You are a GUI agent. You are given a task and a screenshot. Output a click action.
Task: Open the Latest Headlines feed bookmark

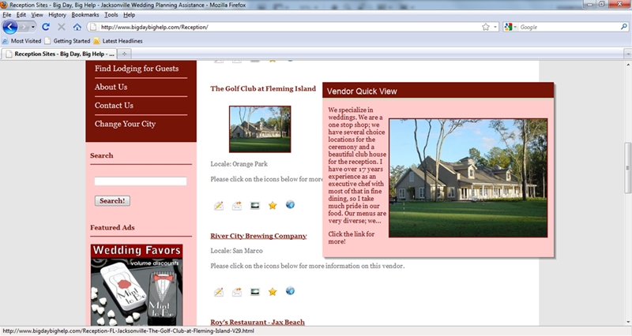coord(118,41)
